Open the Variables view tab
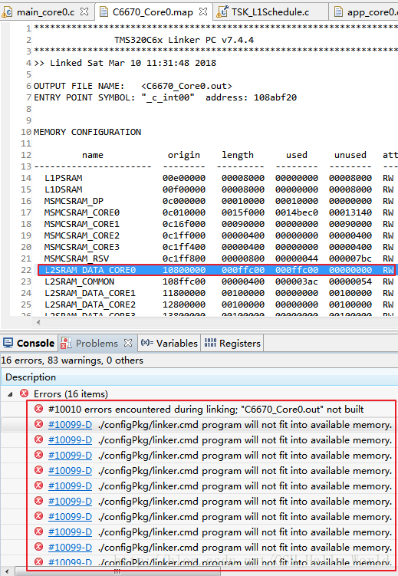Screen dimensions: 398x576 pos(169,343)
